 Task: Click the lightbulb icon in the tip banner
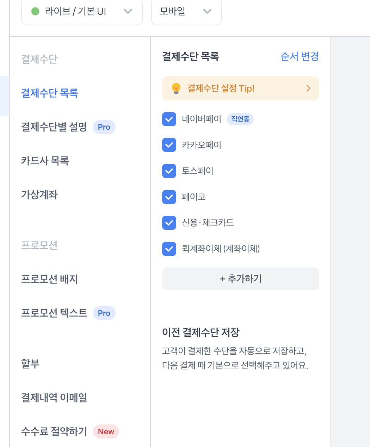click(176, 88)
